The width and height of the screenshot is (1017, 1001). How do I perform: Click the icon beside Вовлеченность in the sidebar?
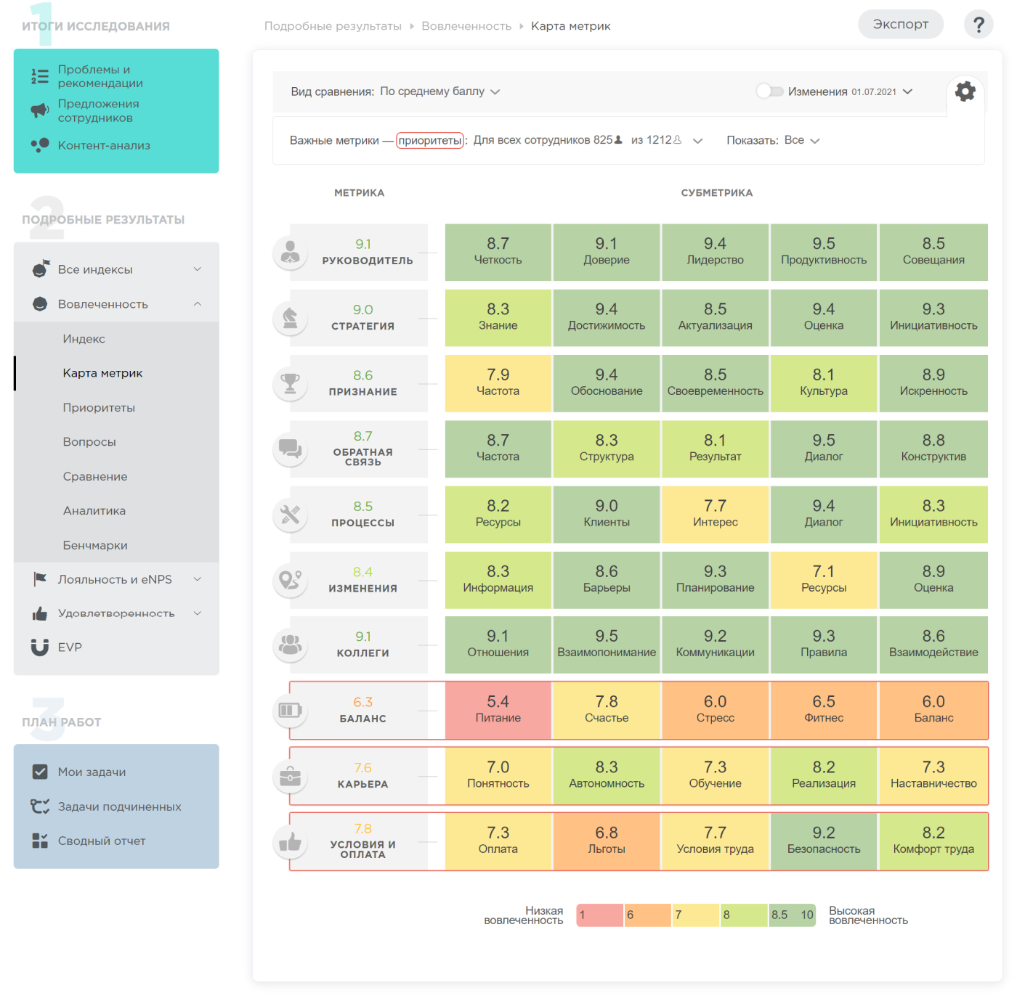click(40, 304)
